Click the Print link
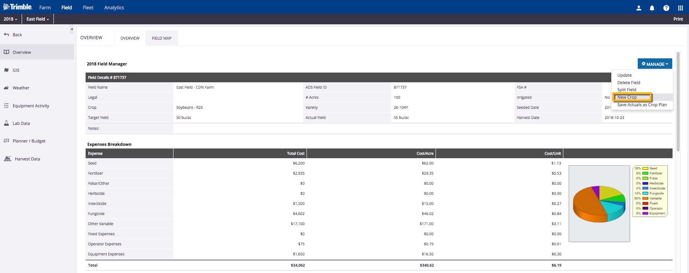Image resolution: width=689 pixels, height=273 pixels. pyautogui.click(x=678, y=19)
